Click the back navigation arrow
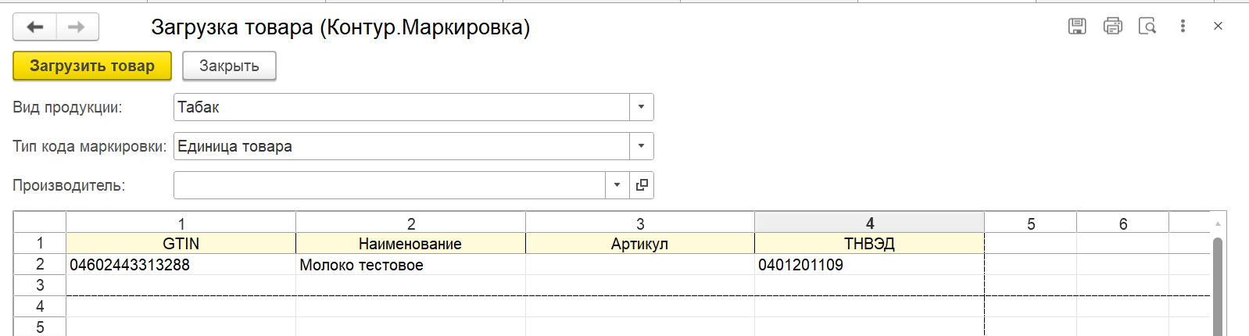This screenshot has width=1249, height=336. pyautogui.click(x=34, y=27)
